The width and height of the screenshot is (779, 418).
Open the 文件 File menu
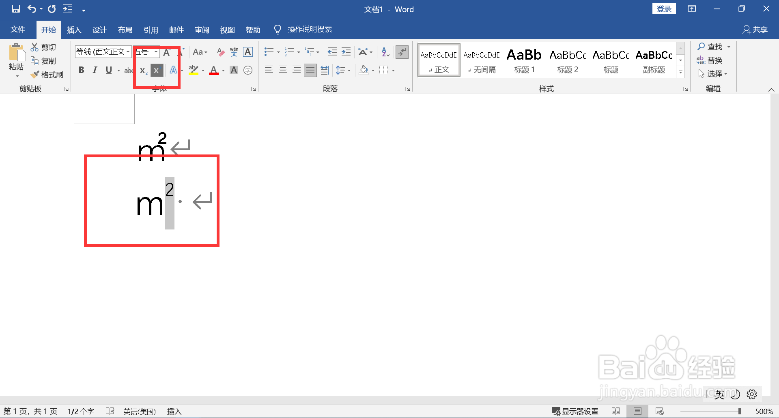tap(18, 29)
